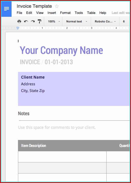Click the 01-01-2013 date text
The width and height of the screenshot is (131, 183).
(59, 62)
